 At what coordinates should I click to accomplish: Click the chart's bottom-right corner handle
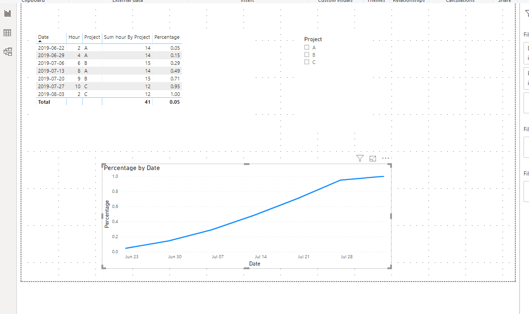(x=390, y=267)
